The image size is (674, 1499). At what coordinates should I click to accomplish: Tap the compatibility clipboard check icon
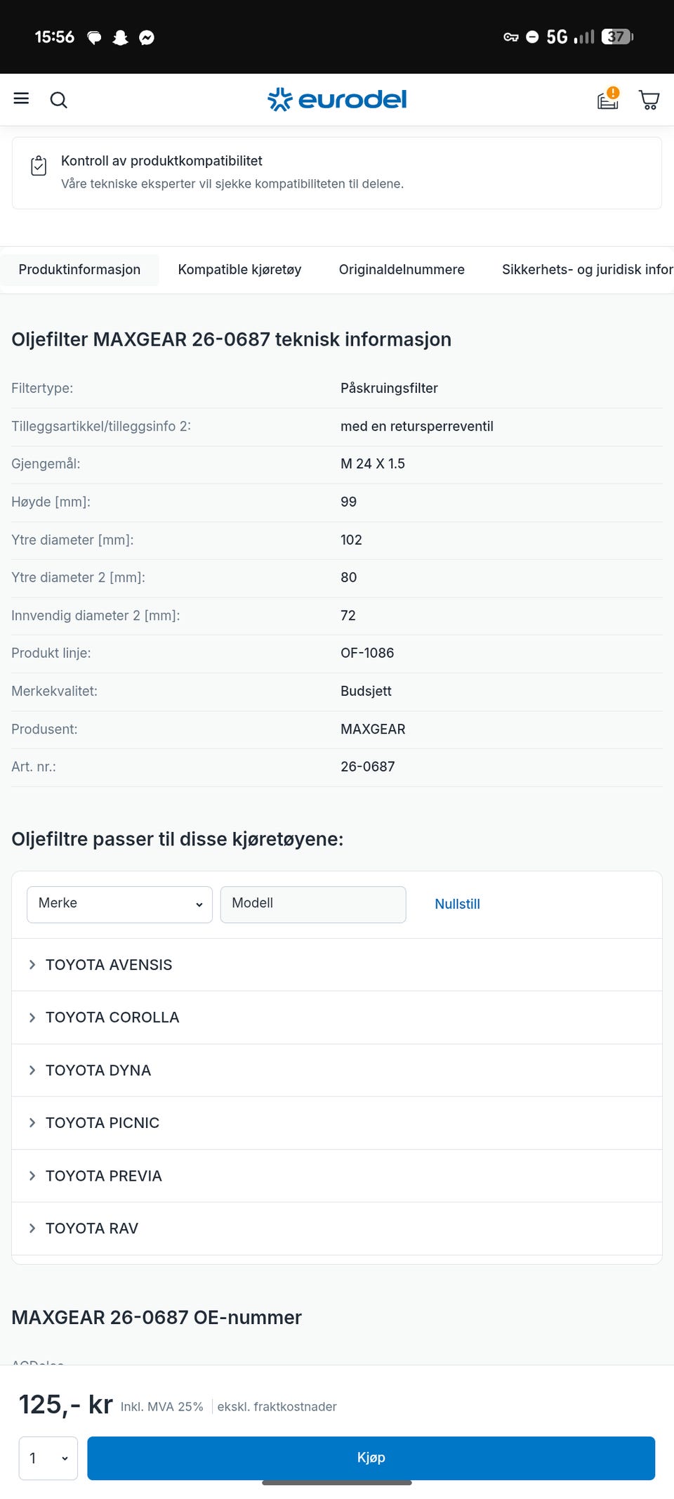pos(39,166)
